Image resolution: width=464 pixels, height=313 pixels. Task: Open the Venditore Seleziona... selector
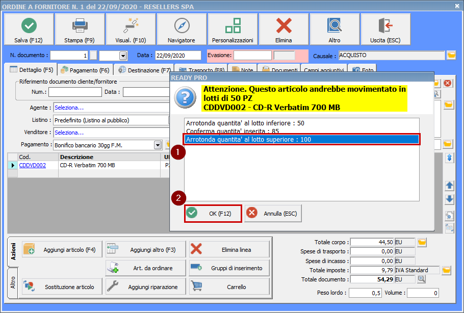111,133
